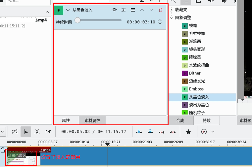Activate the selection arrow tool
The height and width of the screenshot is (167, 252).
(x=26, y=132)
